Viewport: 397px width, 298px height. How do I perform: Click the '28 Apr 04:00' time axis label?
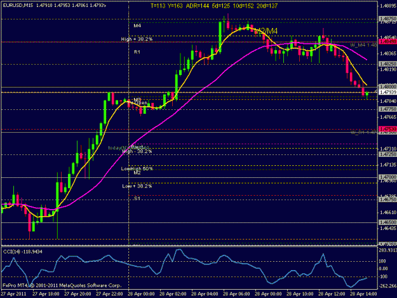point(205,294)
